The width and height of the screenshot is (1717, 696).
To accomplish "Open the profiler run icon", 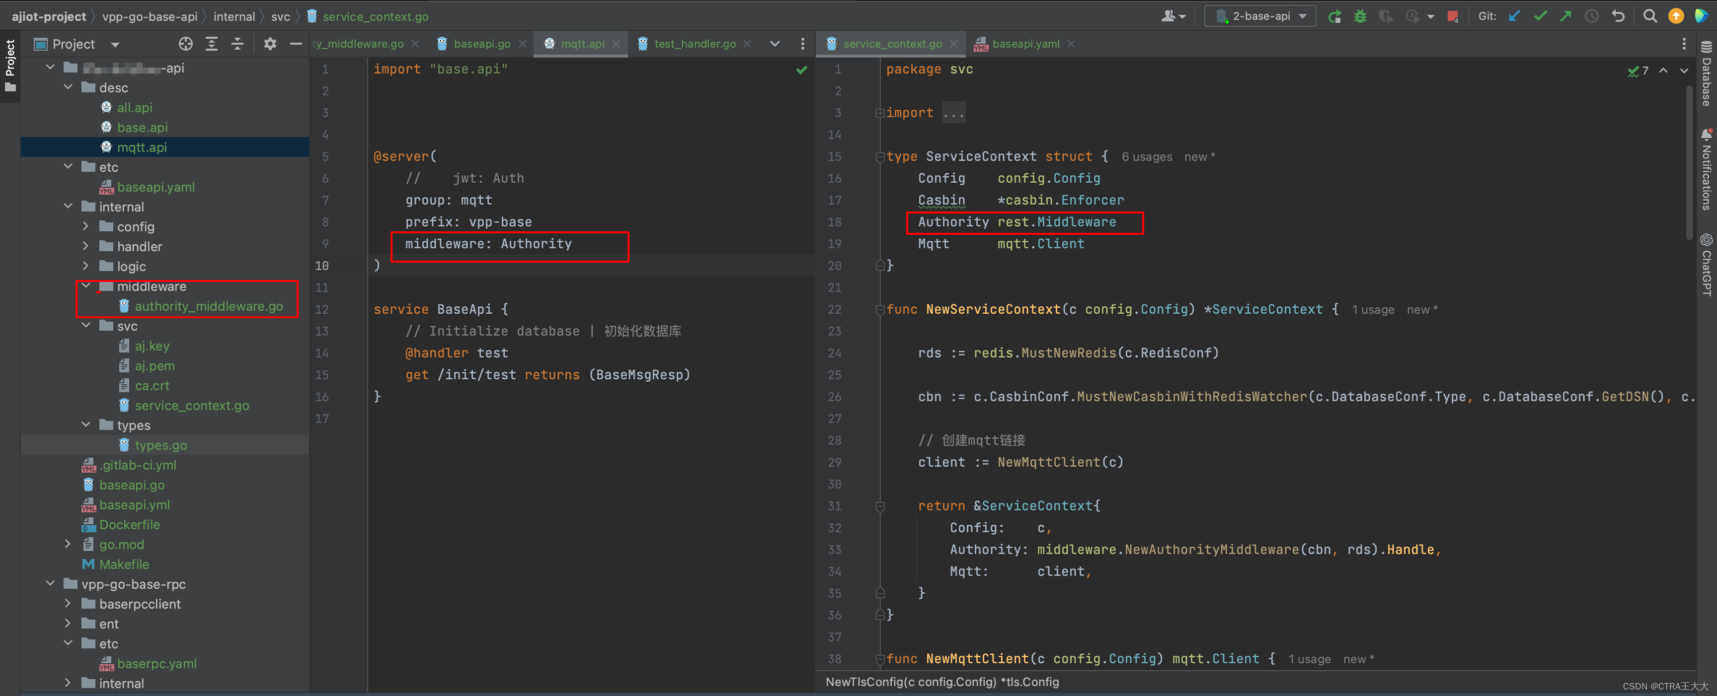I will tap(1412, 17).
